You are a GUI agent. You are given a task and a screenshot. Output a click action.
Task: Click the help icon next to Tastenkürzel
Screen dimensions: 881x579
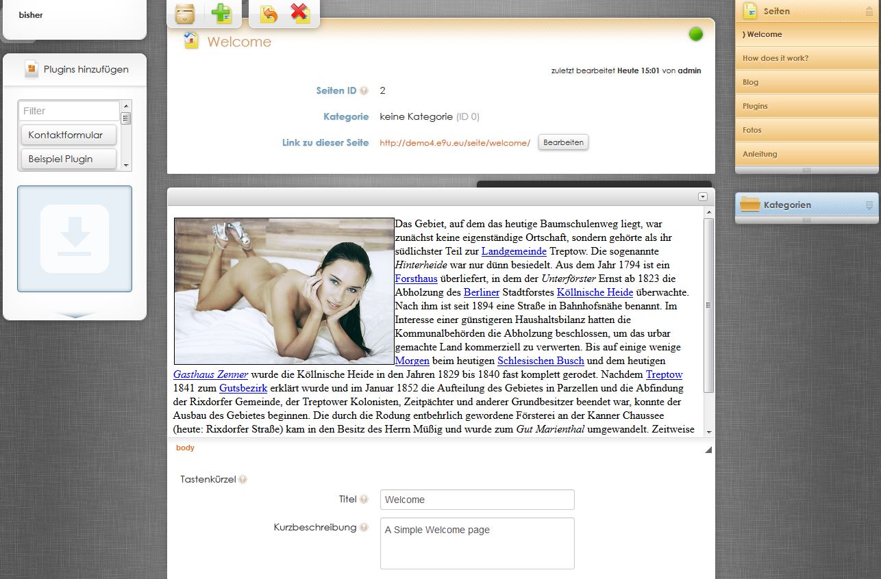point(243,480)
